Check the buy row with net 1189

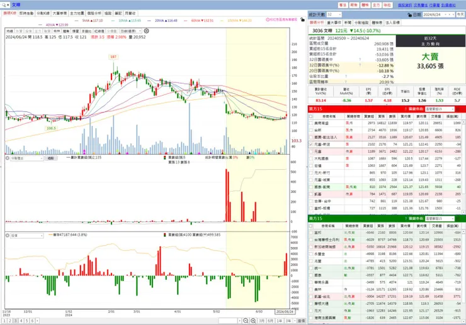311,151
